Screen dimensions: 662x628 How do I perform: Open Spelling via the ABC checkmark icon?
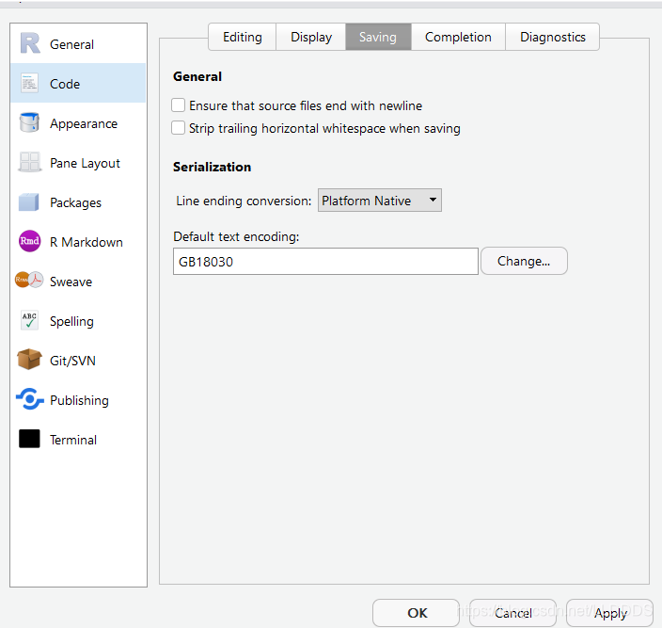29,320
